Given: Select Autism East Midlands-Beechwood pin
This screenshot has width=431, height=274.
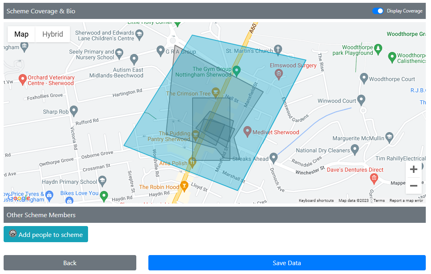Looking at the screenshot, I should 134,59.
